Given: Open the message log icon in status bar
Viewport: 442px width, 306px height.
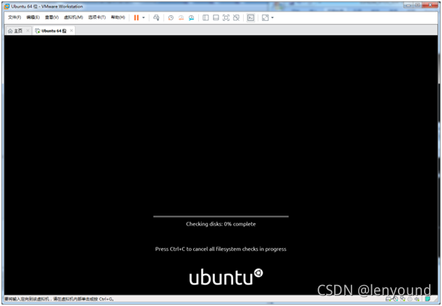Looking at the screenshot, I should click(428, 299).
